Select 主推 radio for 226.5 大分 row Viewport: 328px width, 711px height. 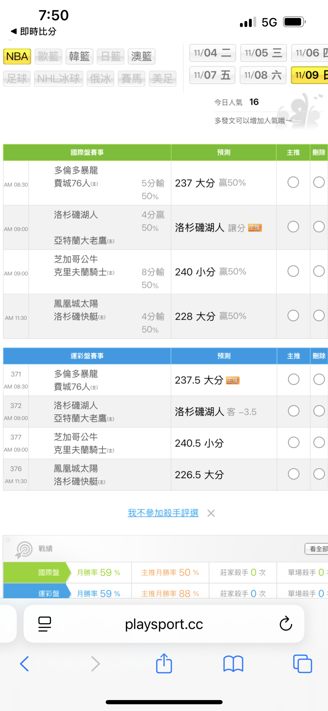tap(293, 474)
